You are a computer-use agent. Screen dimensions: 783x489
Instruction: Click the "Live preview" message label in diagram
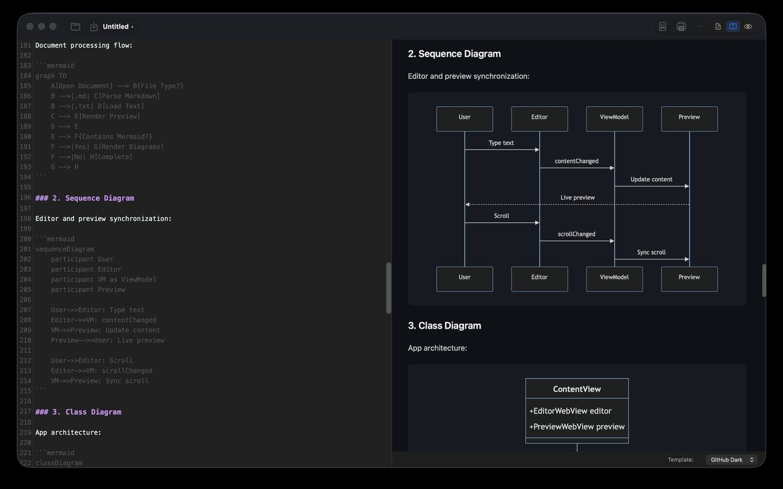click(577, 198)
